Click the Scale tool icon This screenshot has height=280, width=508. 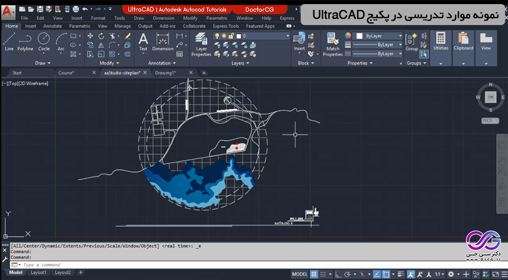pyautogui.click(x=101, y=54)
